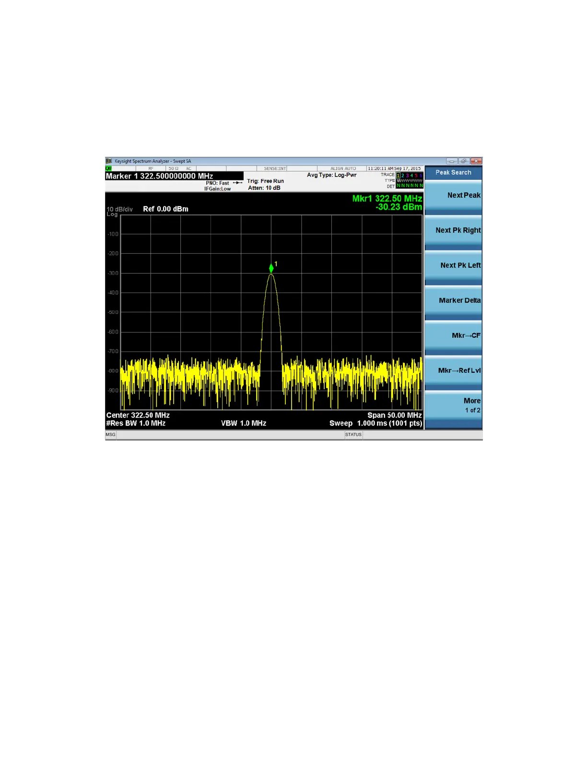Click the LXI indicator icon
This screenshot has height=760, width=587.
pyautogui.click(x=108, y=168)
